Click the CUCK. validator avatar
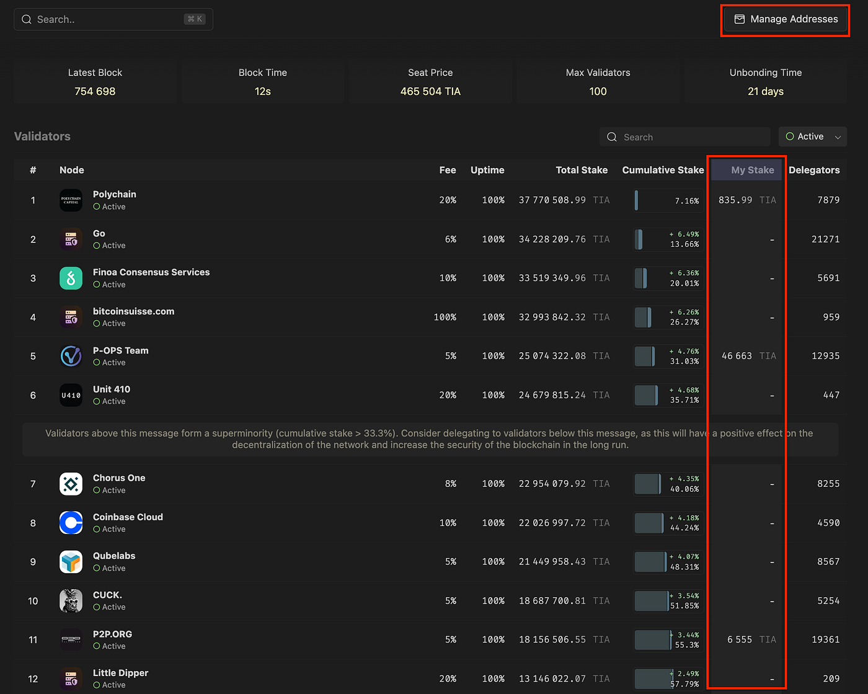Viewport: 868px width, 694px height. click(71, 601)
